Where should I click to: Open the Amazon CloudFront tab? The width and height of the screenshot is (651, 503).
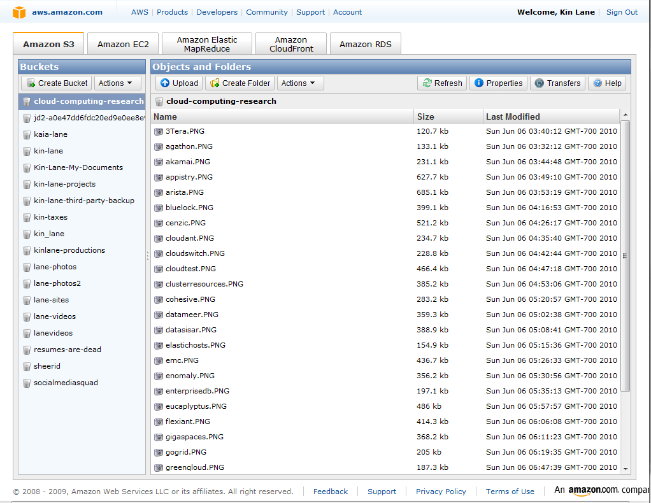tap(291, 44)
